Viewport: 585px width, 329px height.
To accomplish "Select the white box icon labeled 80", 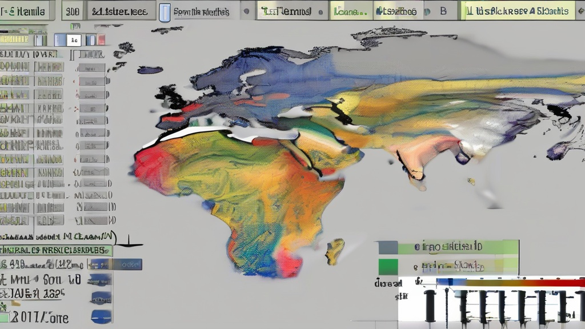I will coord(73,40).
